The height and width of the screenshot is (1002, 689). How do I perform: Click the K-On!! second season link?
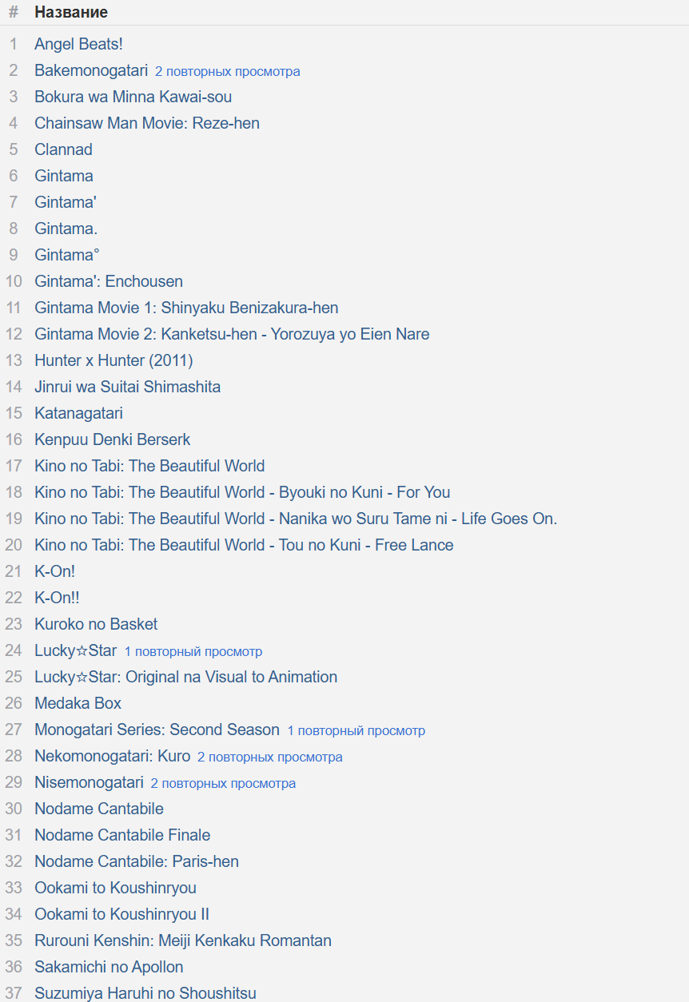tap(57, 598)
